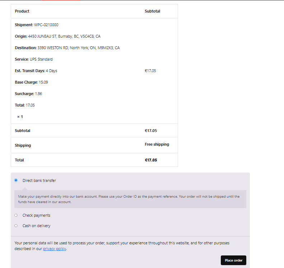Screen dimensions: 284x268
Task: Click the shipment number WPC-0210000
Action: [x=46, y=25]
